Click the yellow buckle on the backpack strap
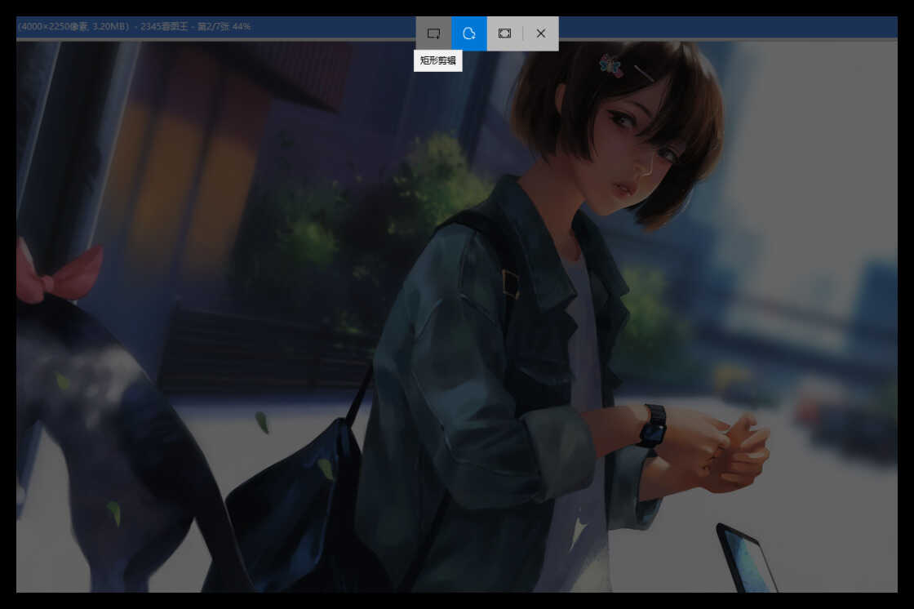 [x=511, y=283]
